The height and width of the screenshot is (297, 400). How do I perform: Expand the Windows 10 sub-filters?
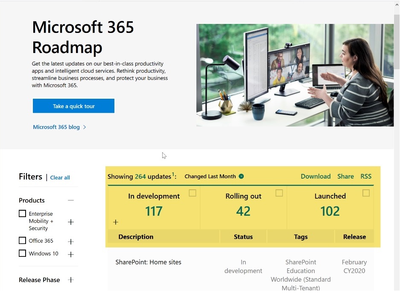[x=71, y=254]
